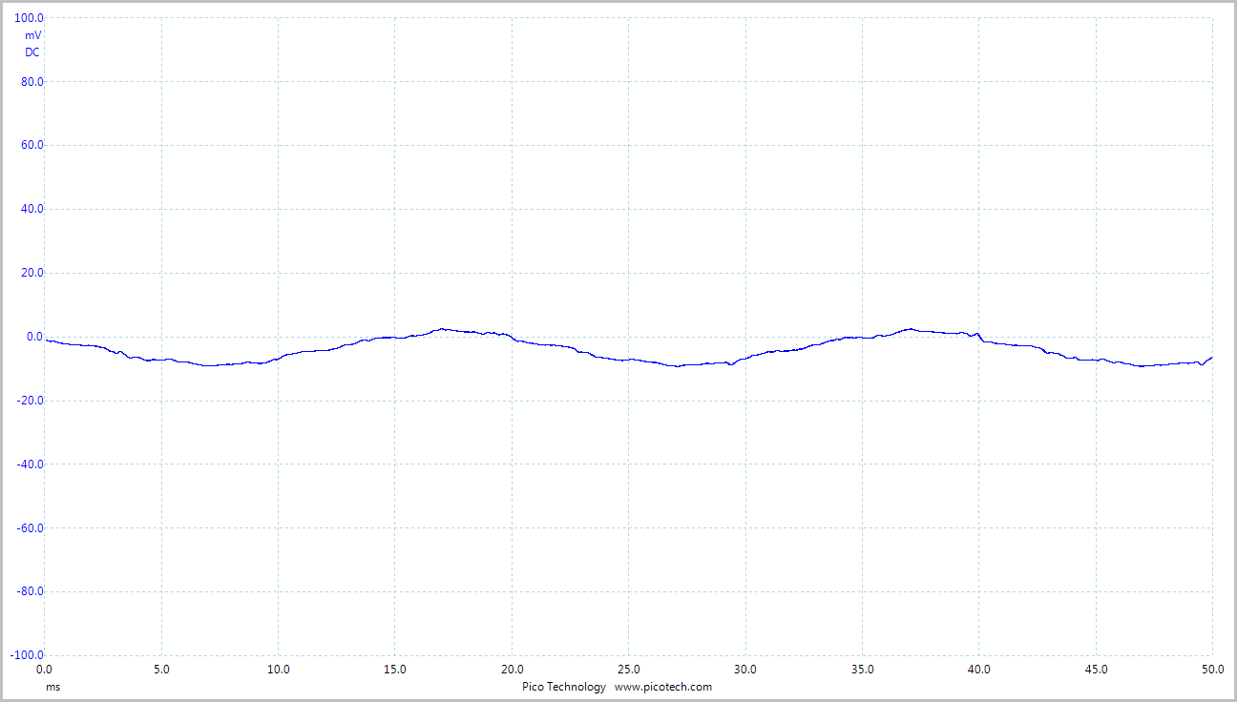
Task: Click the DC coupling label
Action: pos(32,52)
